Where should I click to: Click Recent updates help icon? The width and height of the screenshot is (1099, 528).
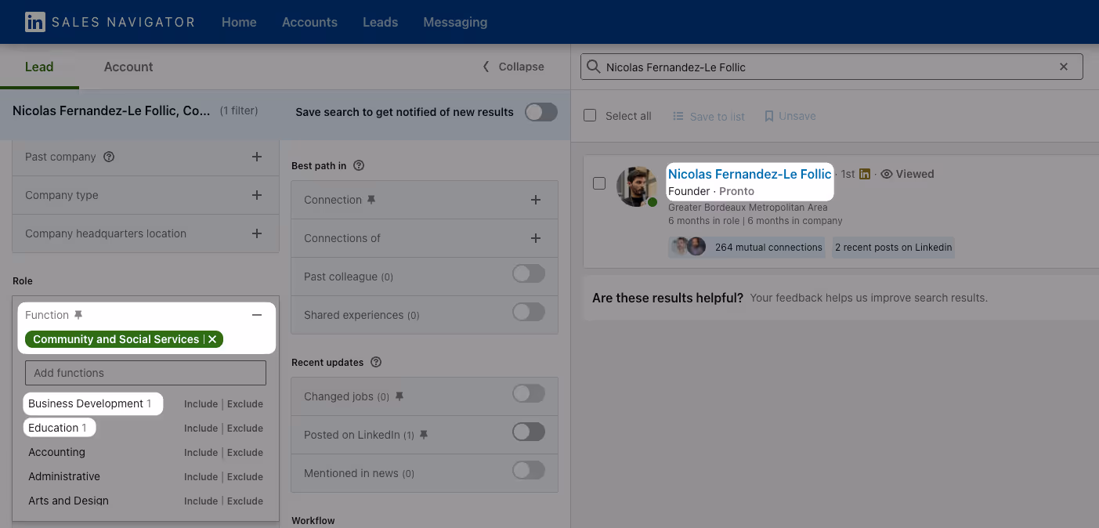click(x=376, y=362)
